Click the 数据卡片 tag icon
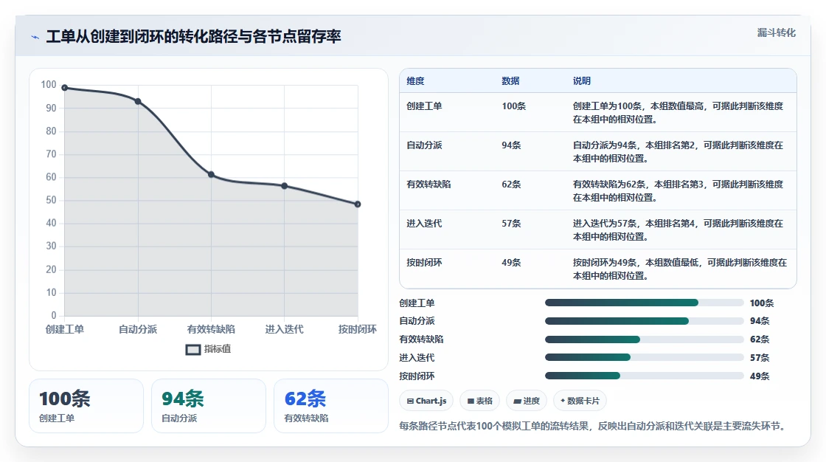This screenshot has height=462, width=826. 563,401
